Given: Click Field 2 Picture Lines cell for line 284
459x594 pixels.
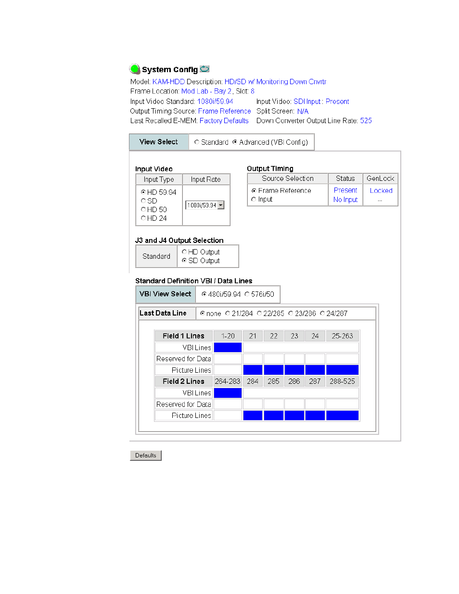Looking at the screenshot, I should point(253,416).
